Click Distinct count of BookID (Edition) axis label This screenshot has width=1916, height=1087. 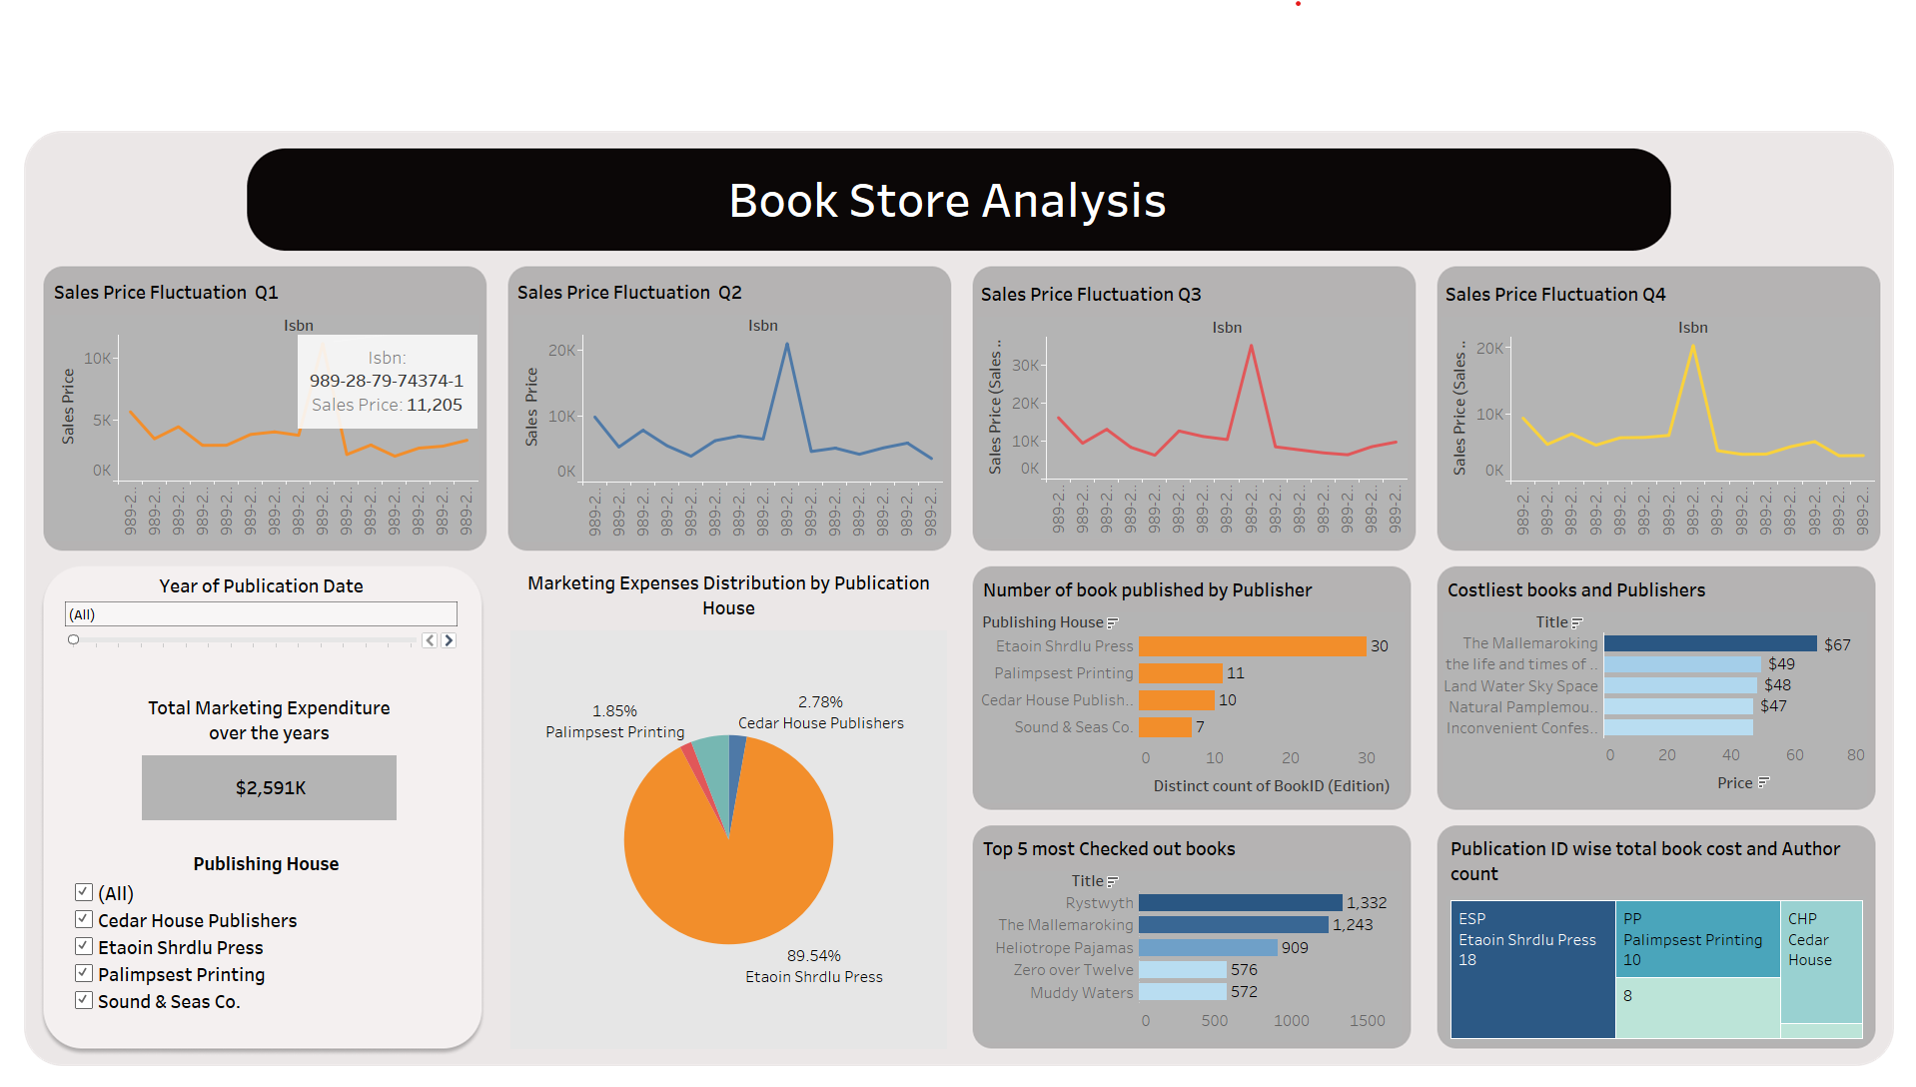pos(1271,786)
